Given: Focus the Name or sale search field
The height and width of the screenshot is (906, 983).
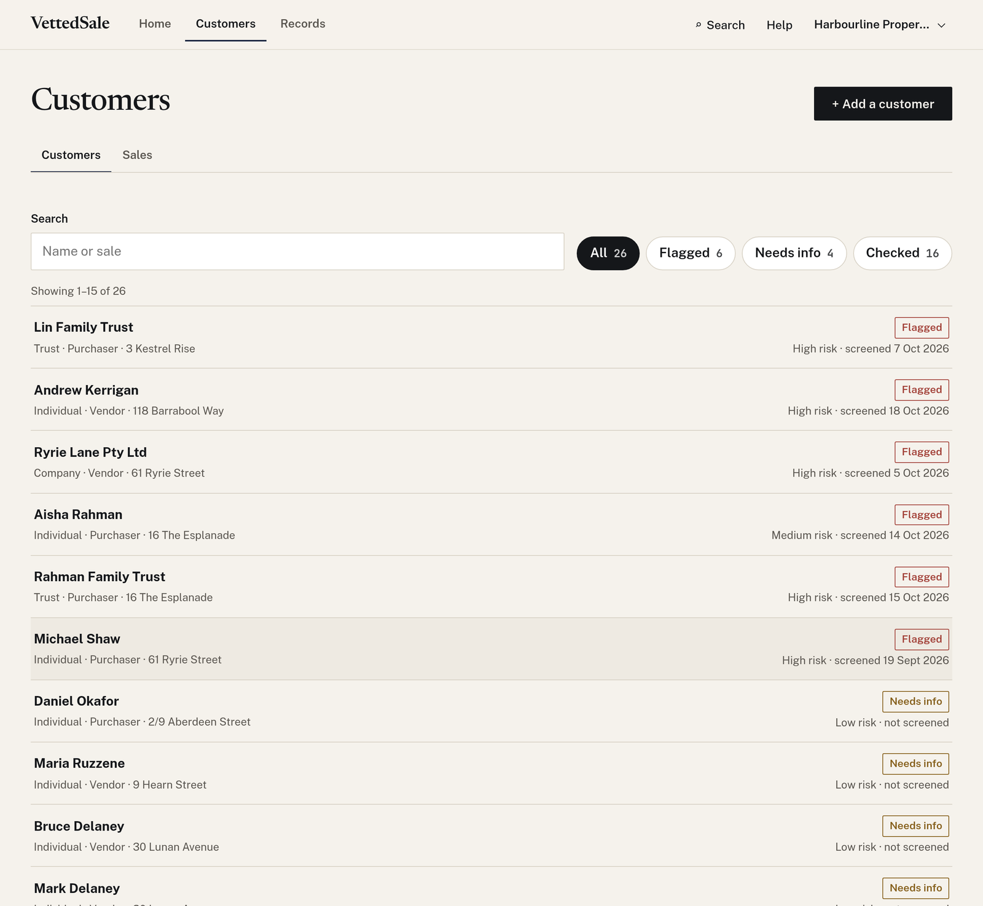Looking at the screenshot, I should point(297,251).
